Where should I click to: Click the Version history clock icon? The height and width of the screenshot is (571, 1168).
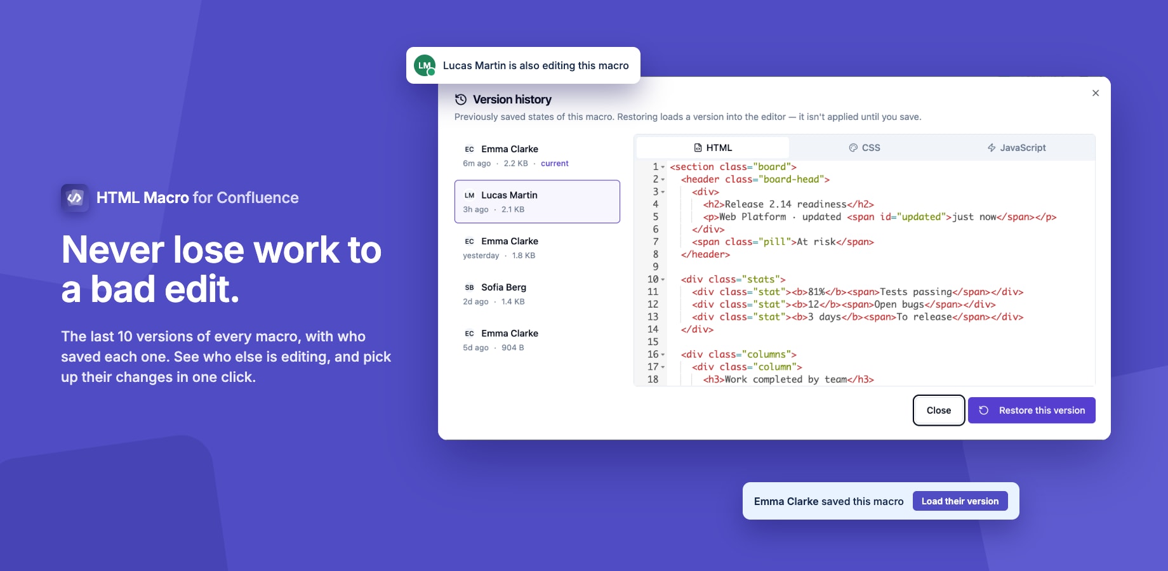click(x=461, y=100)
